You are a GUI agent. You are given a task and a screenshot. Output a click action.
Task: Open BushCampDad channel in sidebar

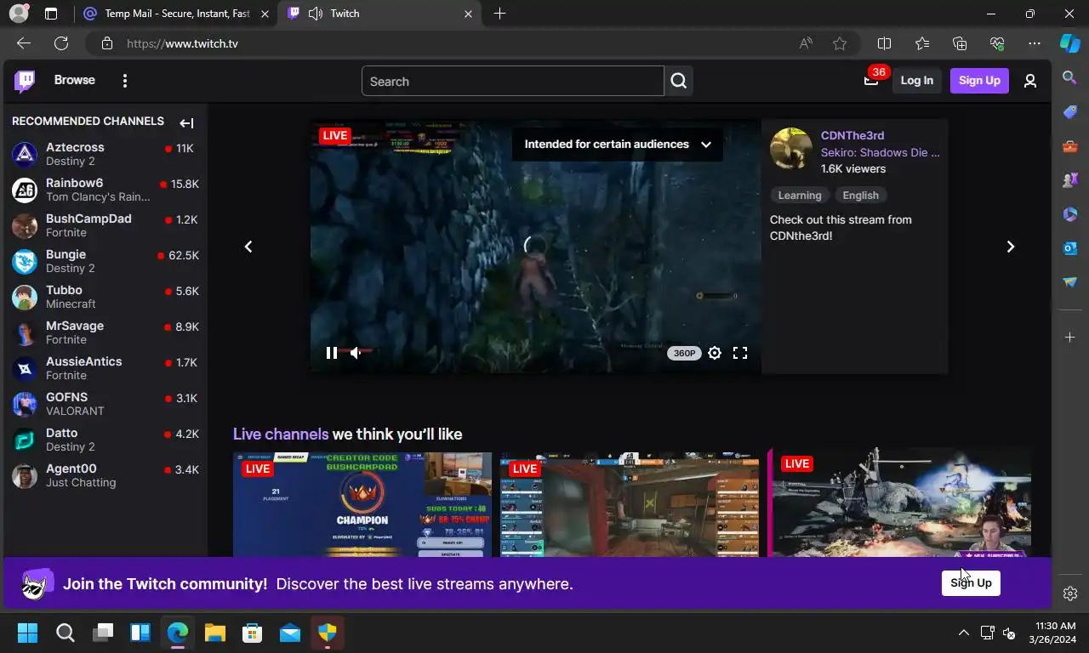click(x=105, y=225)
